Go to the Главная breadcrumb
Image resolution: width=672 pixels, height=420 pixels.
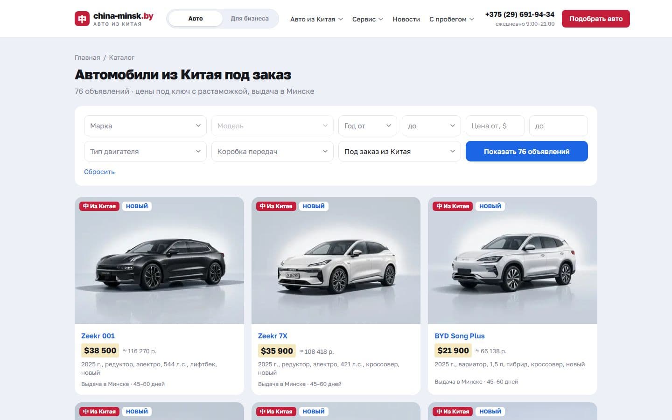point(87,57)
